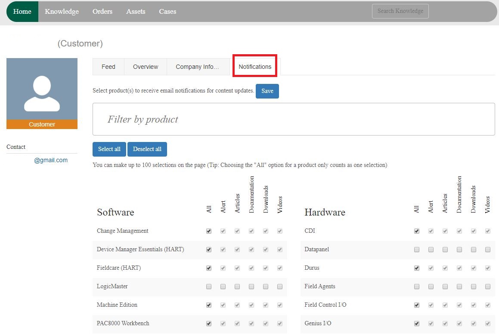The width and height of the screenshot is (499, 336).
Task: Open the Knowledge navigation menu
Action: pos(62,12)
